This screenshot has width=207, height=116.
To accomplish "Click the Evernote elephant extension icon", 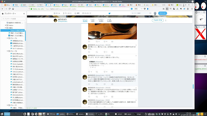I will [x=181, y=9].
